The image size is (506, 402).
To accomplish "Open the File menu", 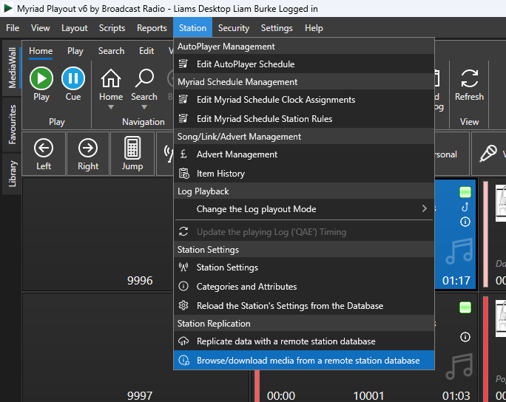I will pyautogui.click(x=13, y=28).
